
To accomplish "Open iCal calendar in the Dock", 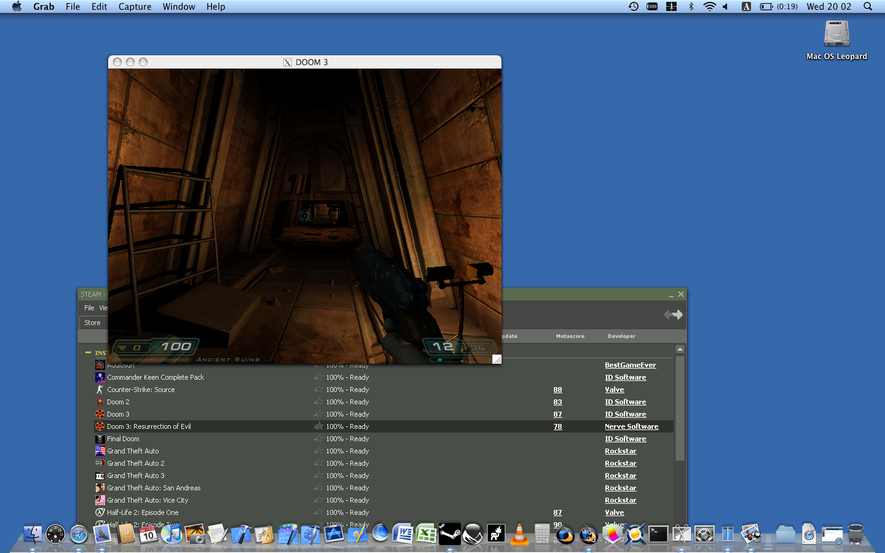I will [148, 533].
